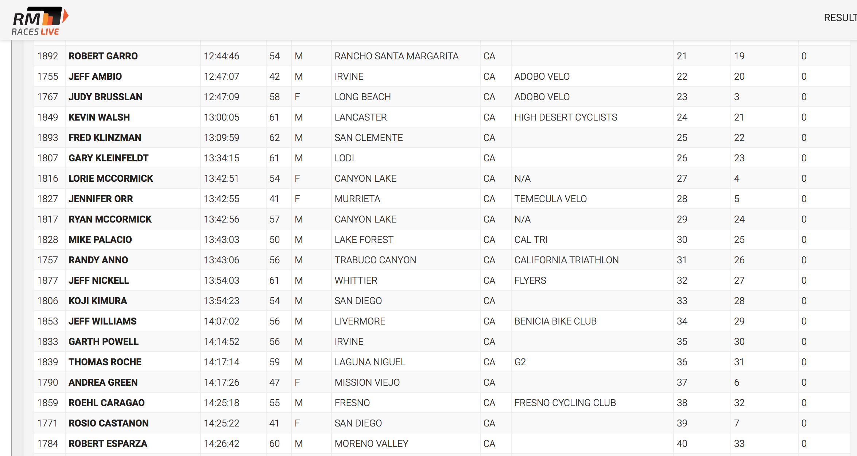Click the Koji Kimura name link
857x456 pixels.
(97, 301)
